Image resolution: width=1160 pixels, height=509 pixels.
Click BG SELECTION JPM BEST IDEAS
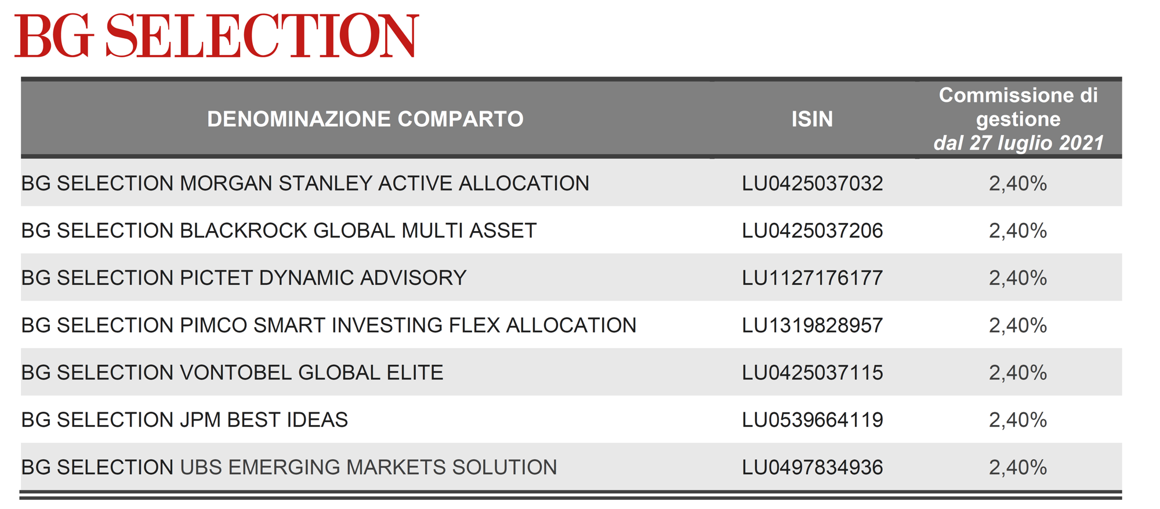[x=184, y=420]
